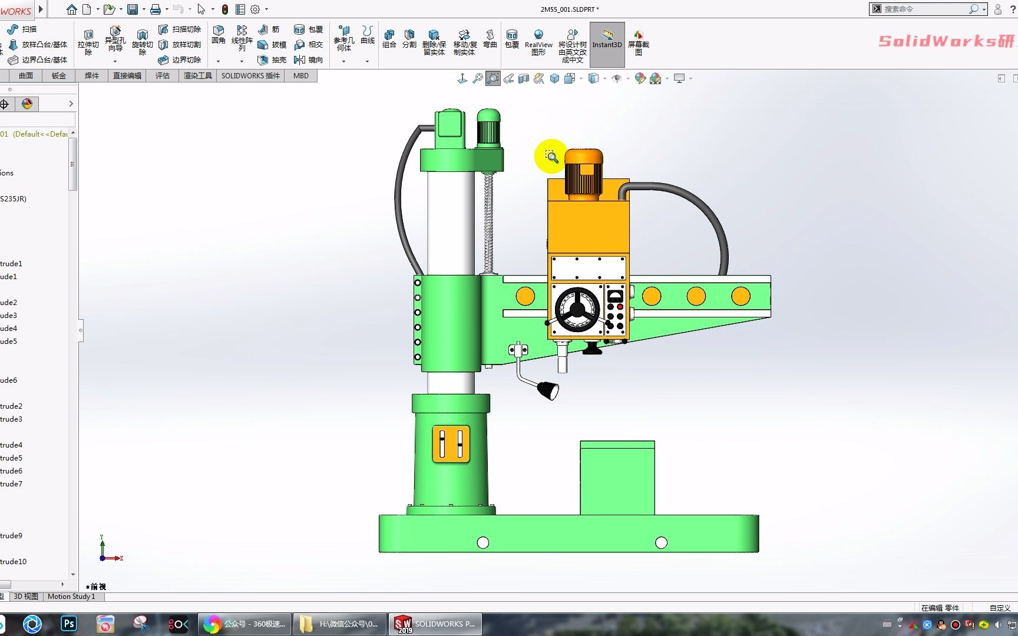Switch to the 直接编辑 tab

tap(127, 75)
